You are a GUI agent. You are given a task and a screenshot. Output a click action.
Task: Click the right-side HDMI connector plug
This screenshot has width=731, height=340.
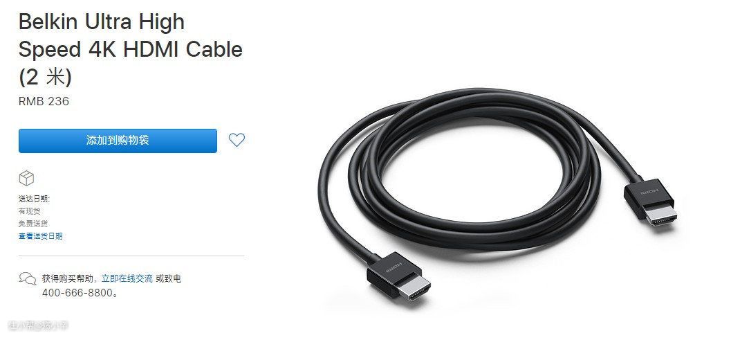click(x=651, y=202)
